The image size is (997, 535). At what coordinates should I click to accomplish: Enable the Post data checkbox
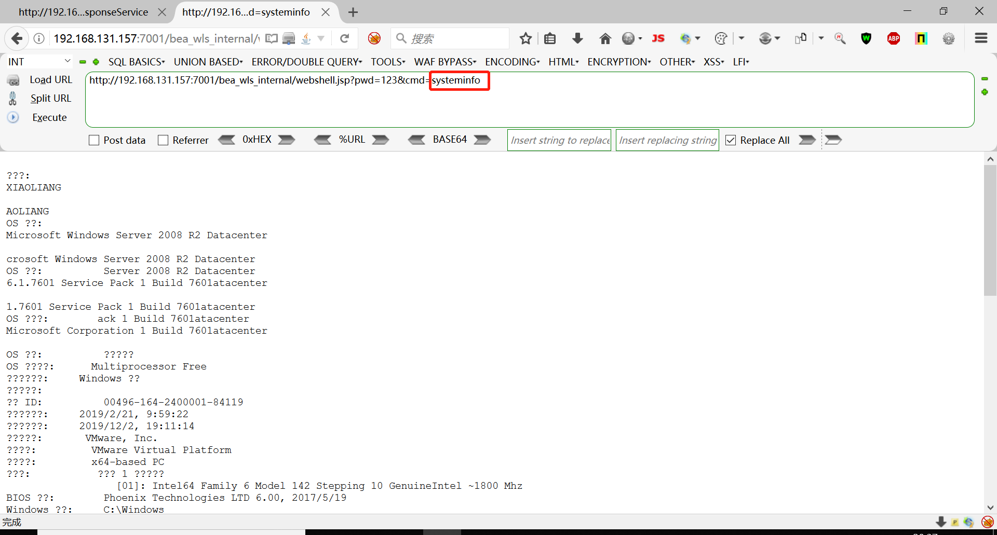point(93,140)
